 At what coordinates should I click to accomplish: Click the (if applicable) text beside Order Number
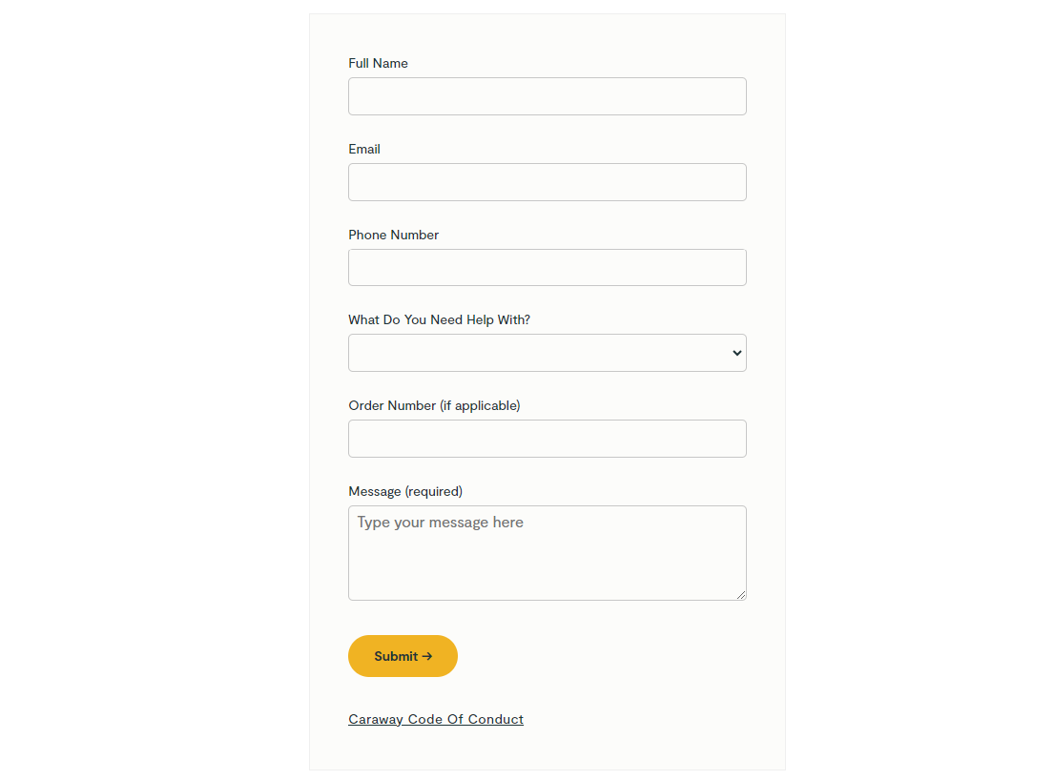[x=480, y=406]
